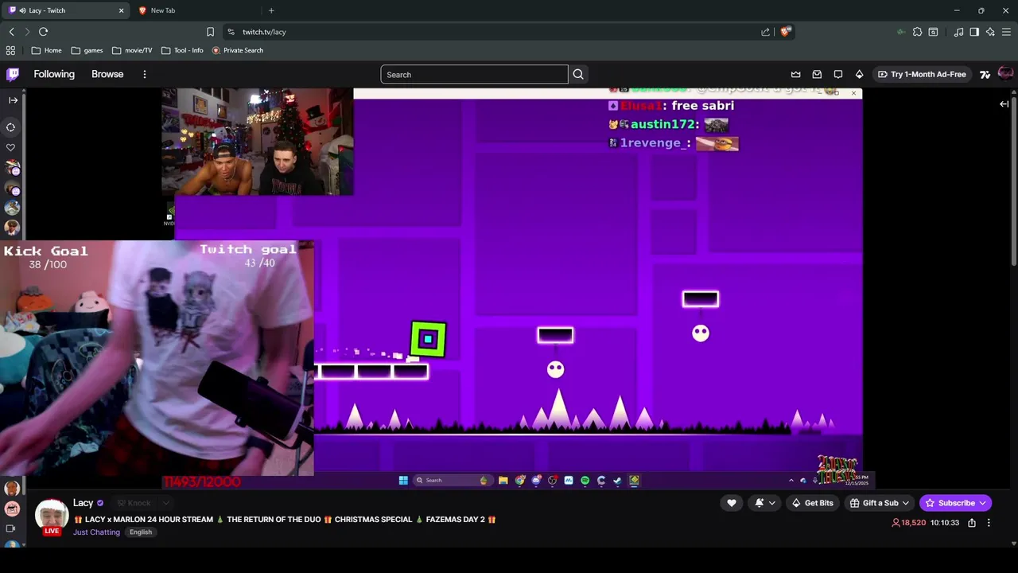Viewport: 1018px width, 573px height.
Task: Open the tab search icon in the browser toolbar
Action: coord(933,32)
